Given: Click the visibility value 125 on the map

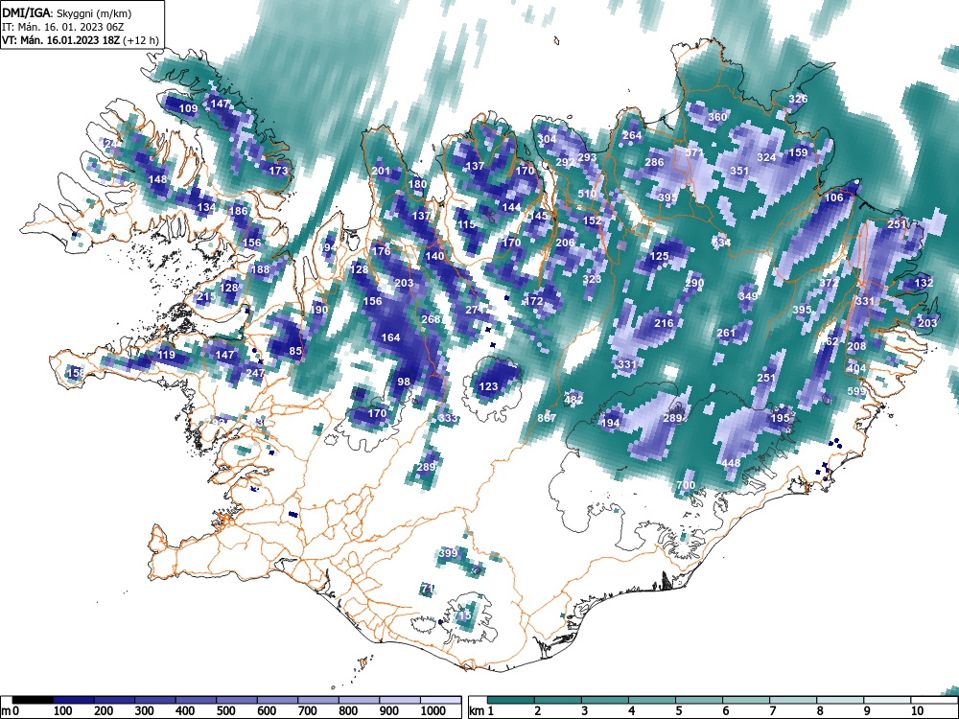Looking at the screenshot, I should 659,256.
